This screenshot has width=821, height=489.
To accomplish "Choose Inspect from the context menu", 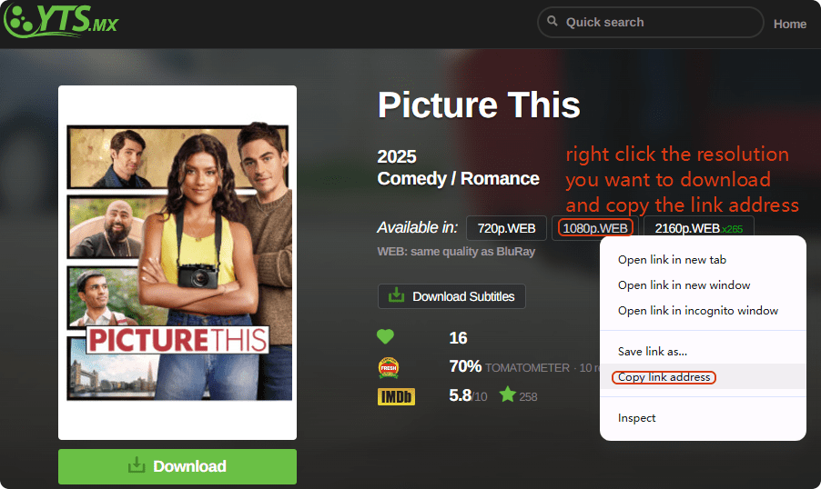I will (x=636, y=418).
